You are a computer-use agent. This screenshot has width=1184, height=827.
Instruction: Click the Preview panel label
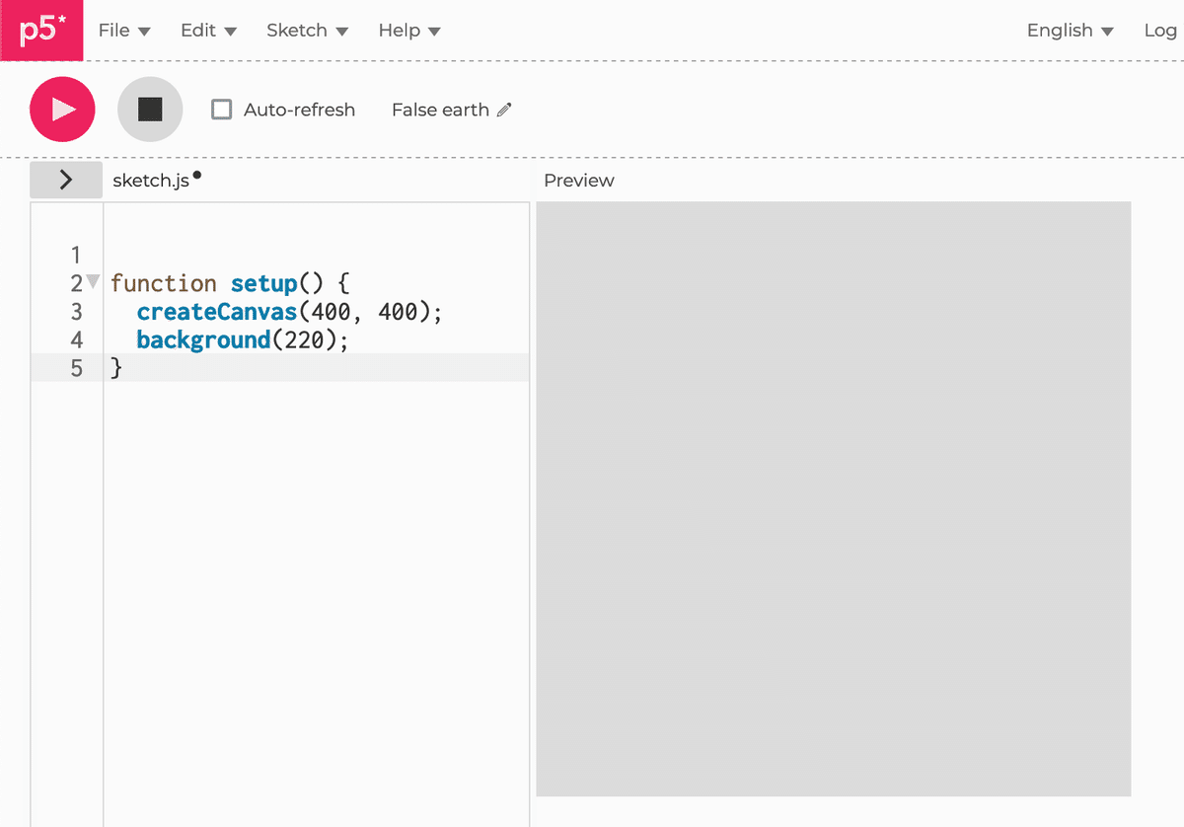pos(579,181)
